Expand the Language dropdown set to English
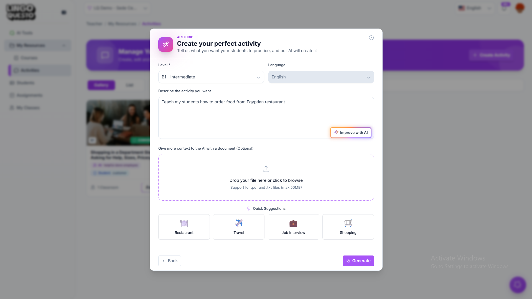 pos(321,77)
